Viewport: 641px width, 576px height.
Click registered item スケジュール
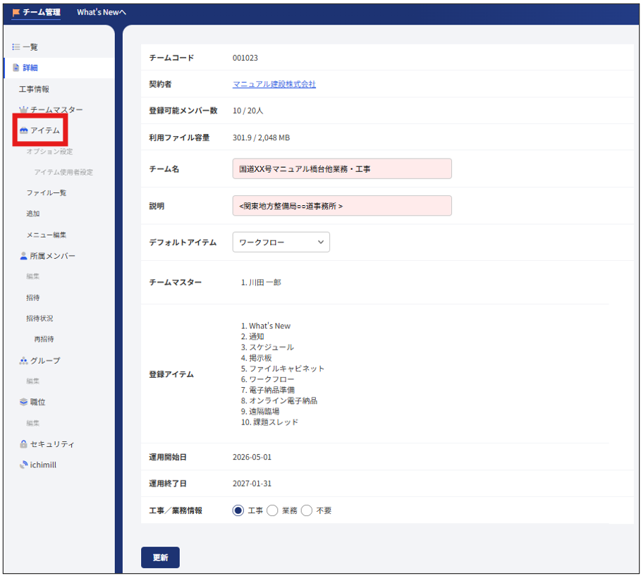(271, 348)
